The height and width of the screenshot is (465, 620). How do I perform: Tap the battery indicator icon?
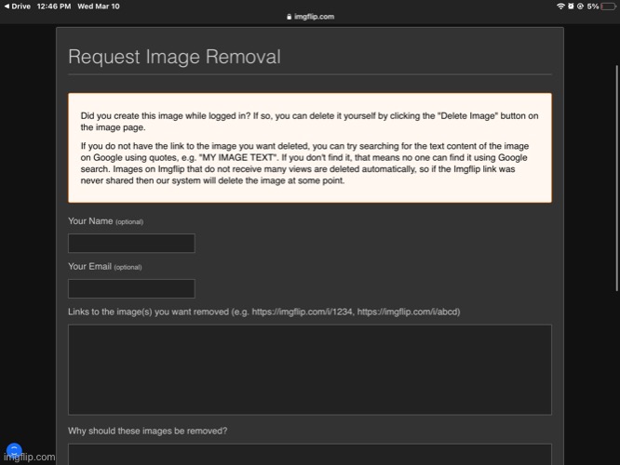point(608,7)
